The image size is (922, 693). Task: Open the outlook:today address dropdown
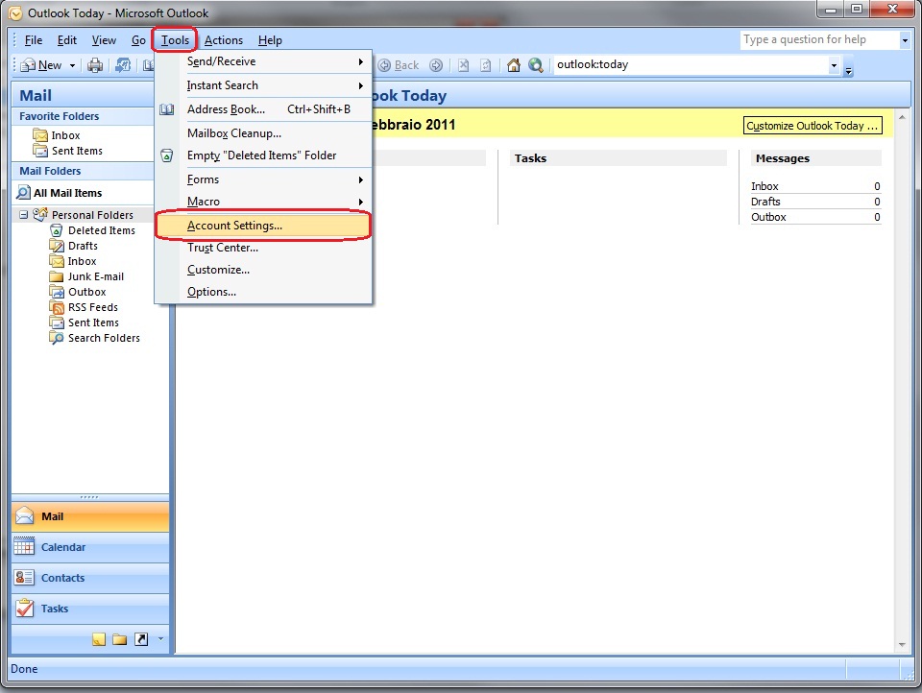click(x=834, y=65)
